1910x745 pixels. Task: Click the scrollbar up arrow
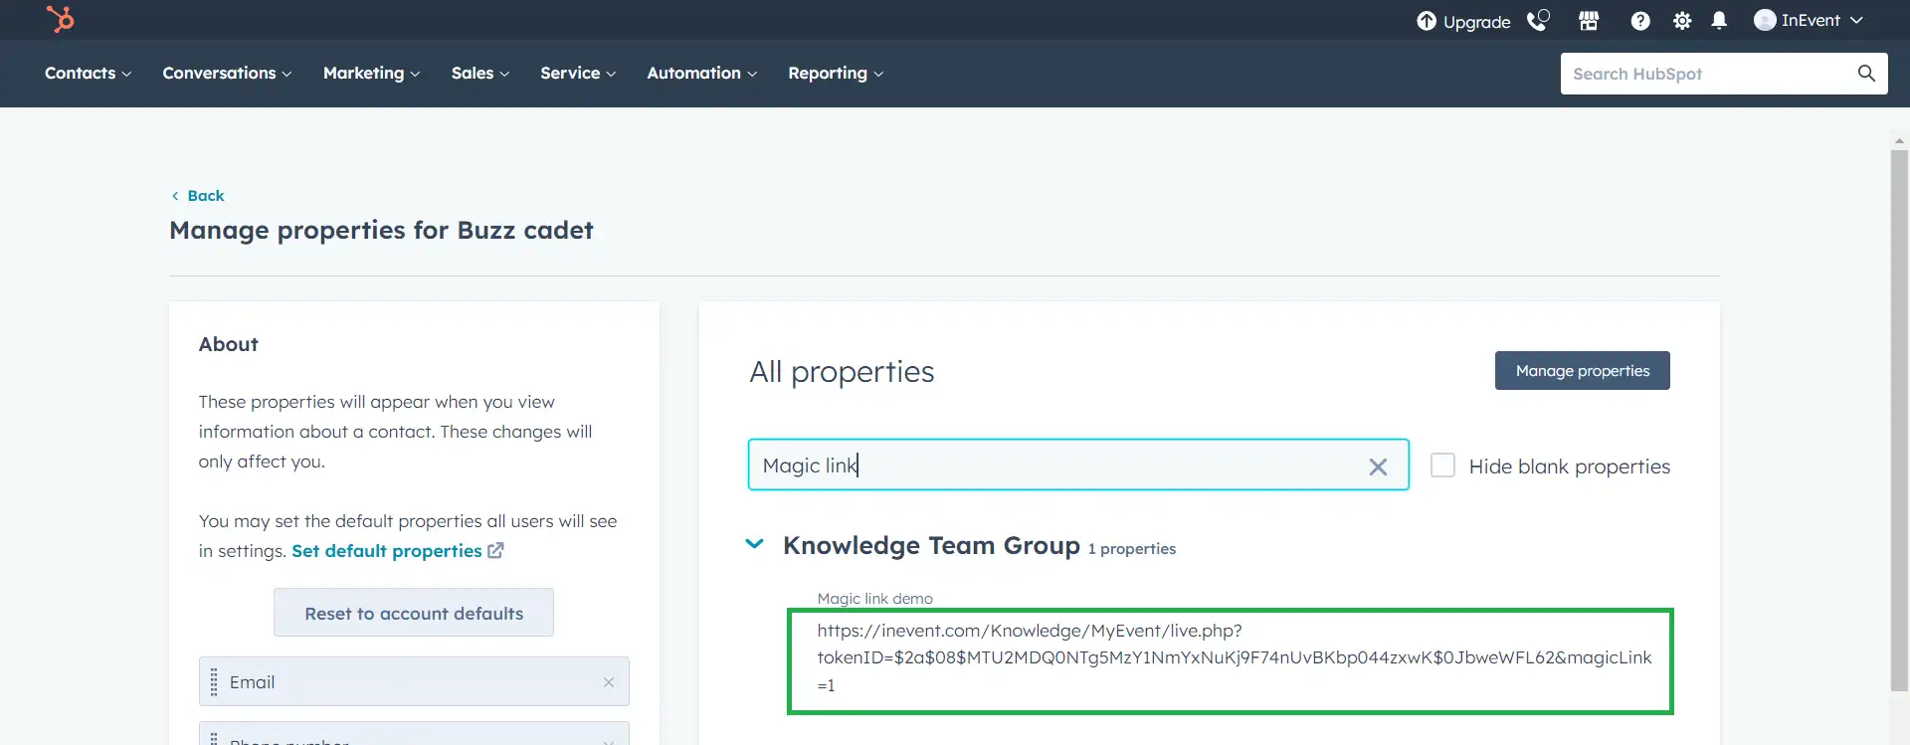coord(1899,140)
